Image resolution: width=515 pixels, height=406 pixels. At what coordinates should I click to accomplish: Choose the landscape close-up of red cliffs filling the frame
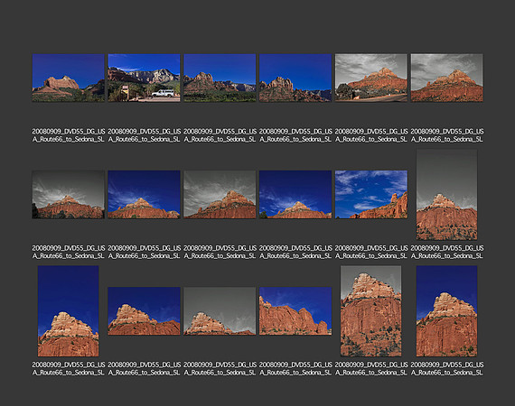tap(295, 311)
